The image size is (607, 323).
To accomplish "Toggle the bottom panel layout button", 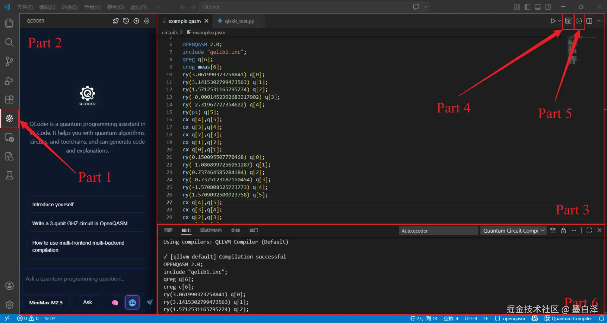I will [x=538, y=7].
